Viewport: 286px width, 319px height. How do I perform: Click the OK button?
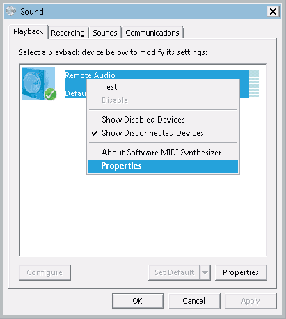(138, 301)
